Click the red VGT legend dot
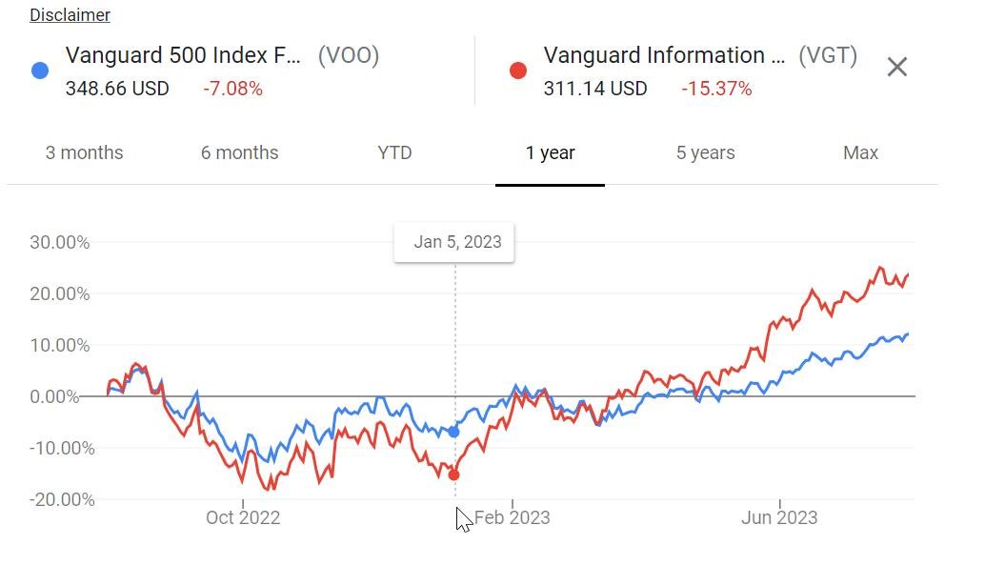This screenshot has height=565, width=985. coord(518,71)
